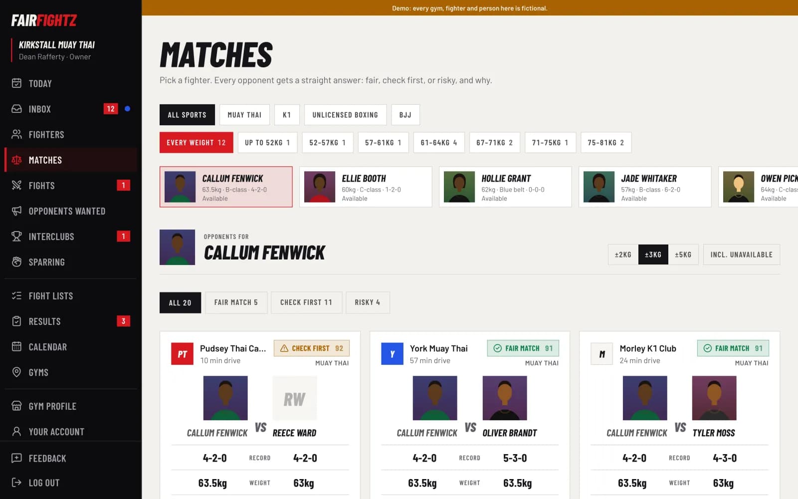This screenshot has height=499, width=798.
Task: Click the Sparring glove icon
Action: (x=16, y=262)
